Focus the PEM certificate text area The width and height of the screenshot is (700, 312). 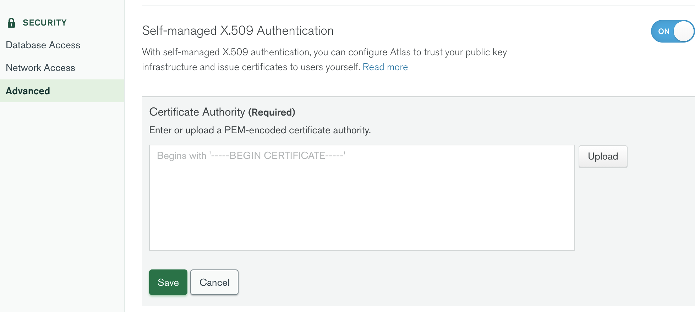click(361, 197)
